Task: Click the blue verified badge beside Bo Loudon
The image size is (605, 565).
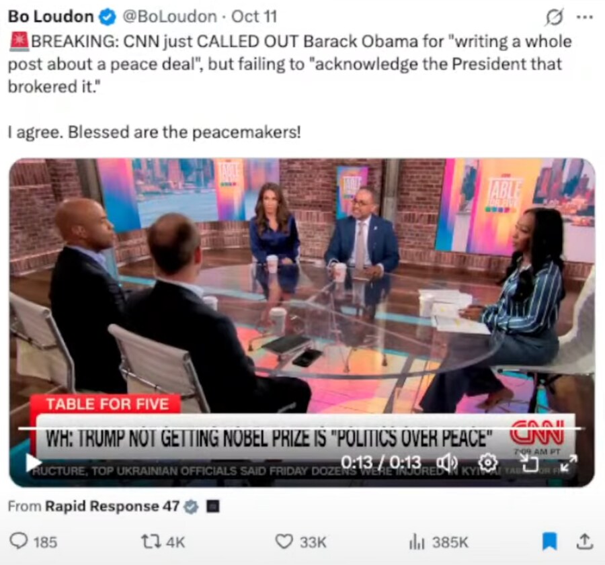Action: (x=108, y=17)
